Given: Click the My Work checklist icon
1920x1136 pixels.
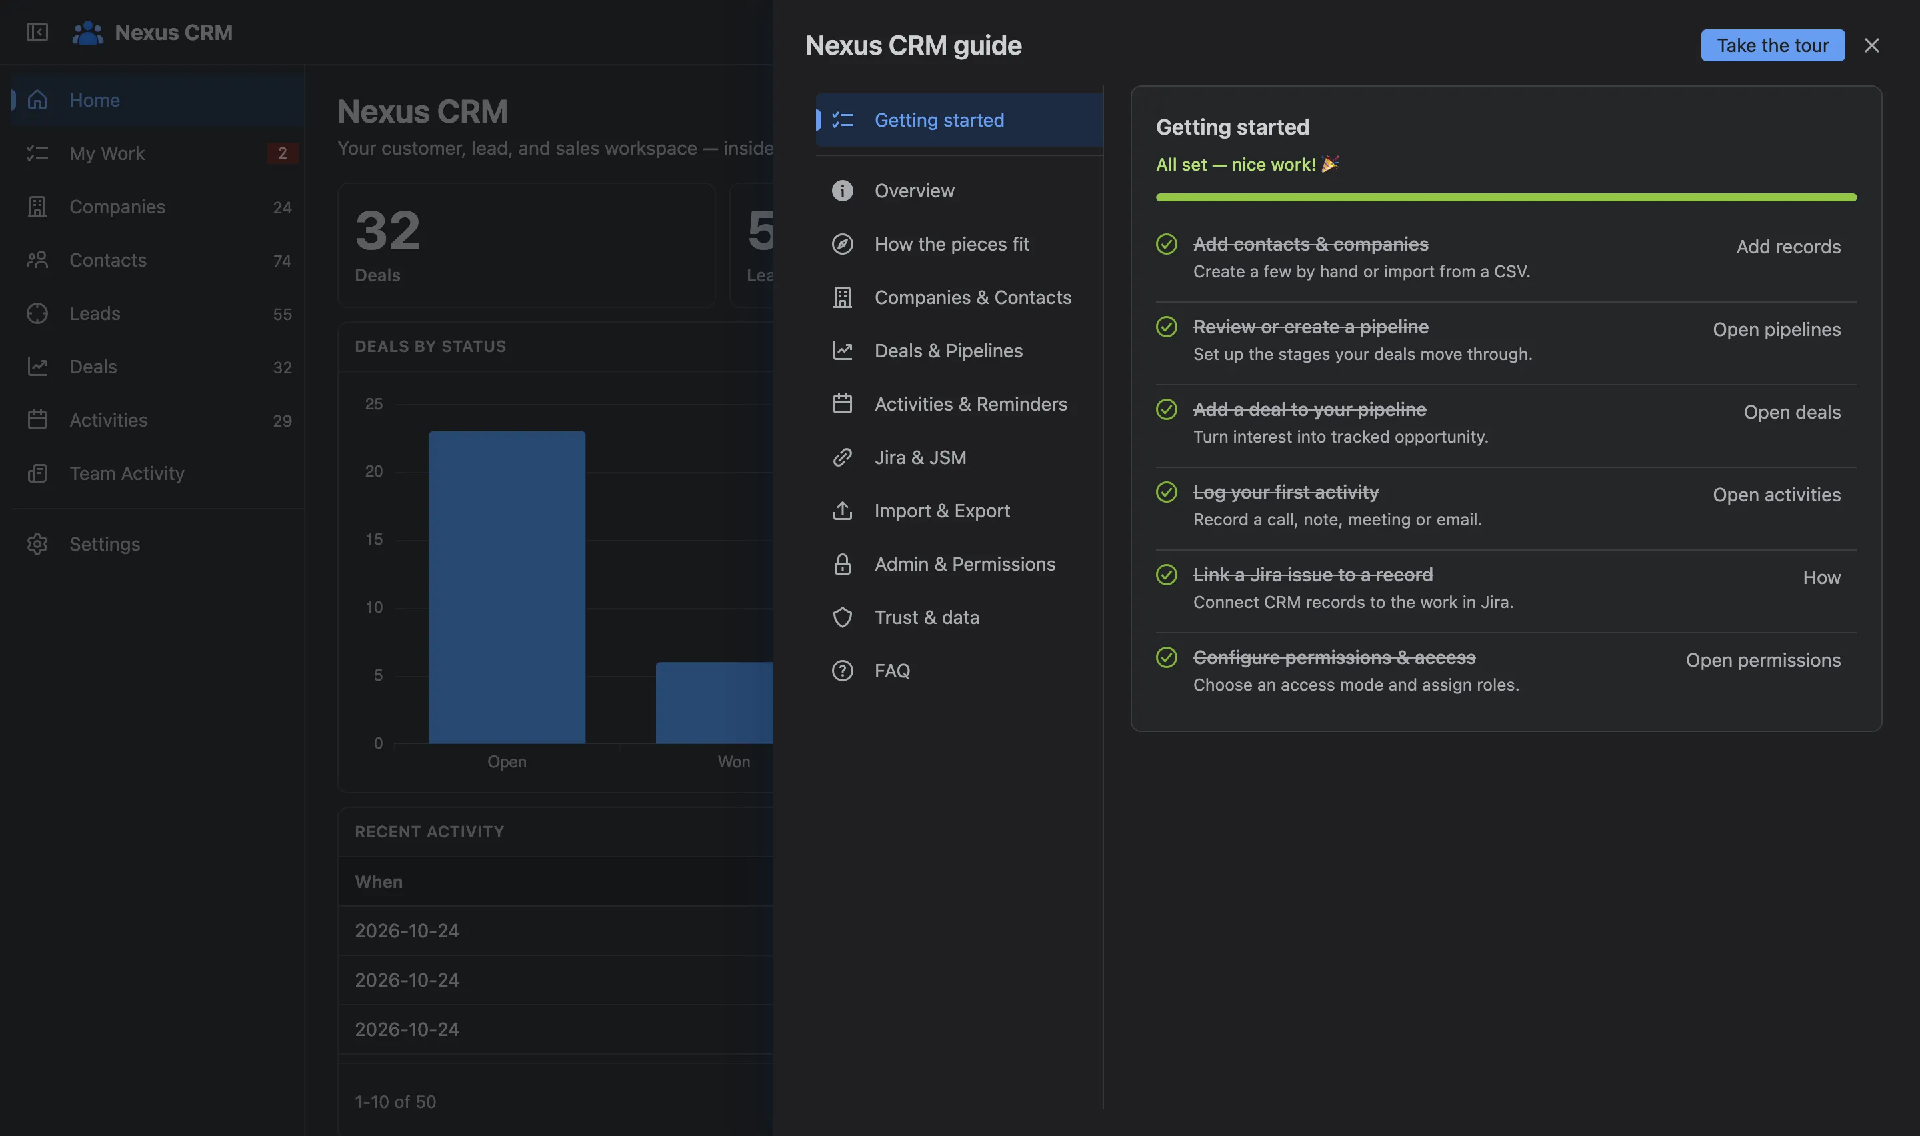Looking at the screenshot, I should pyautogui.click(x=37, y=153).
